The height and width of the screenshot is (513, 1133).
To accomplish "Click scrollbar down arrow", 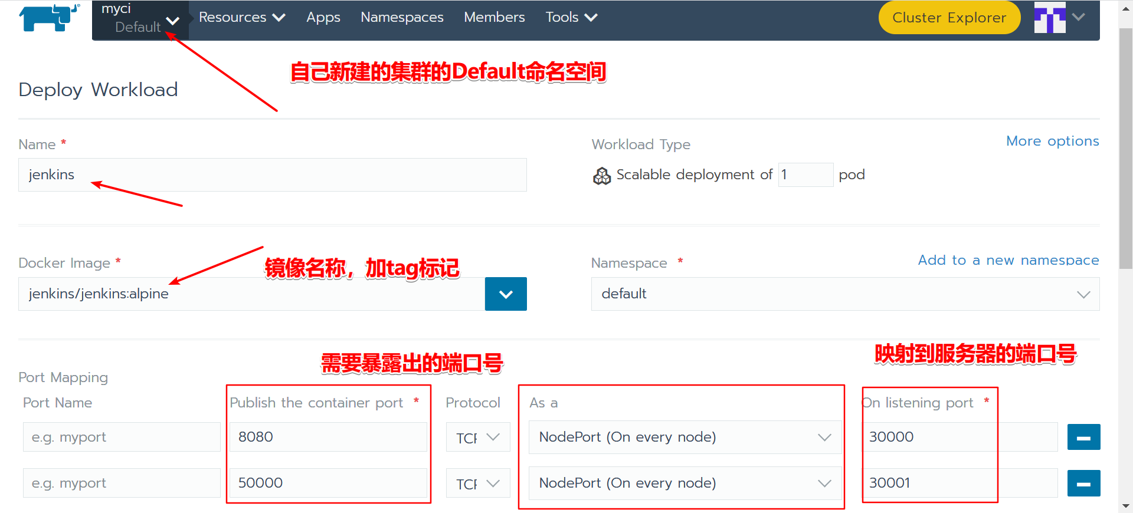I will point(1126,506).
